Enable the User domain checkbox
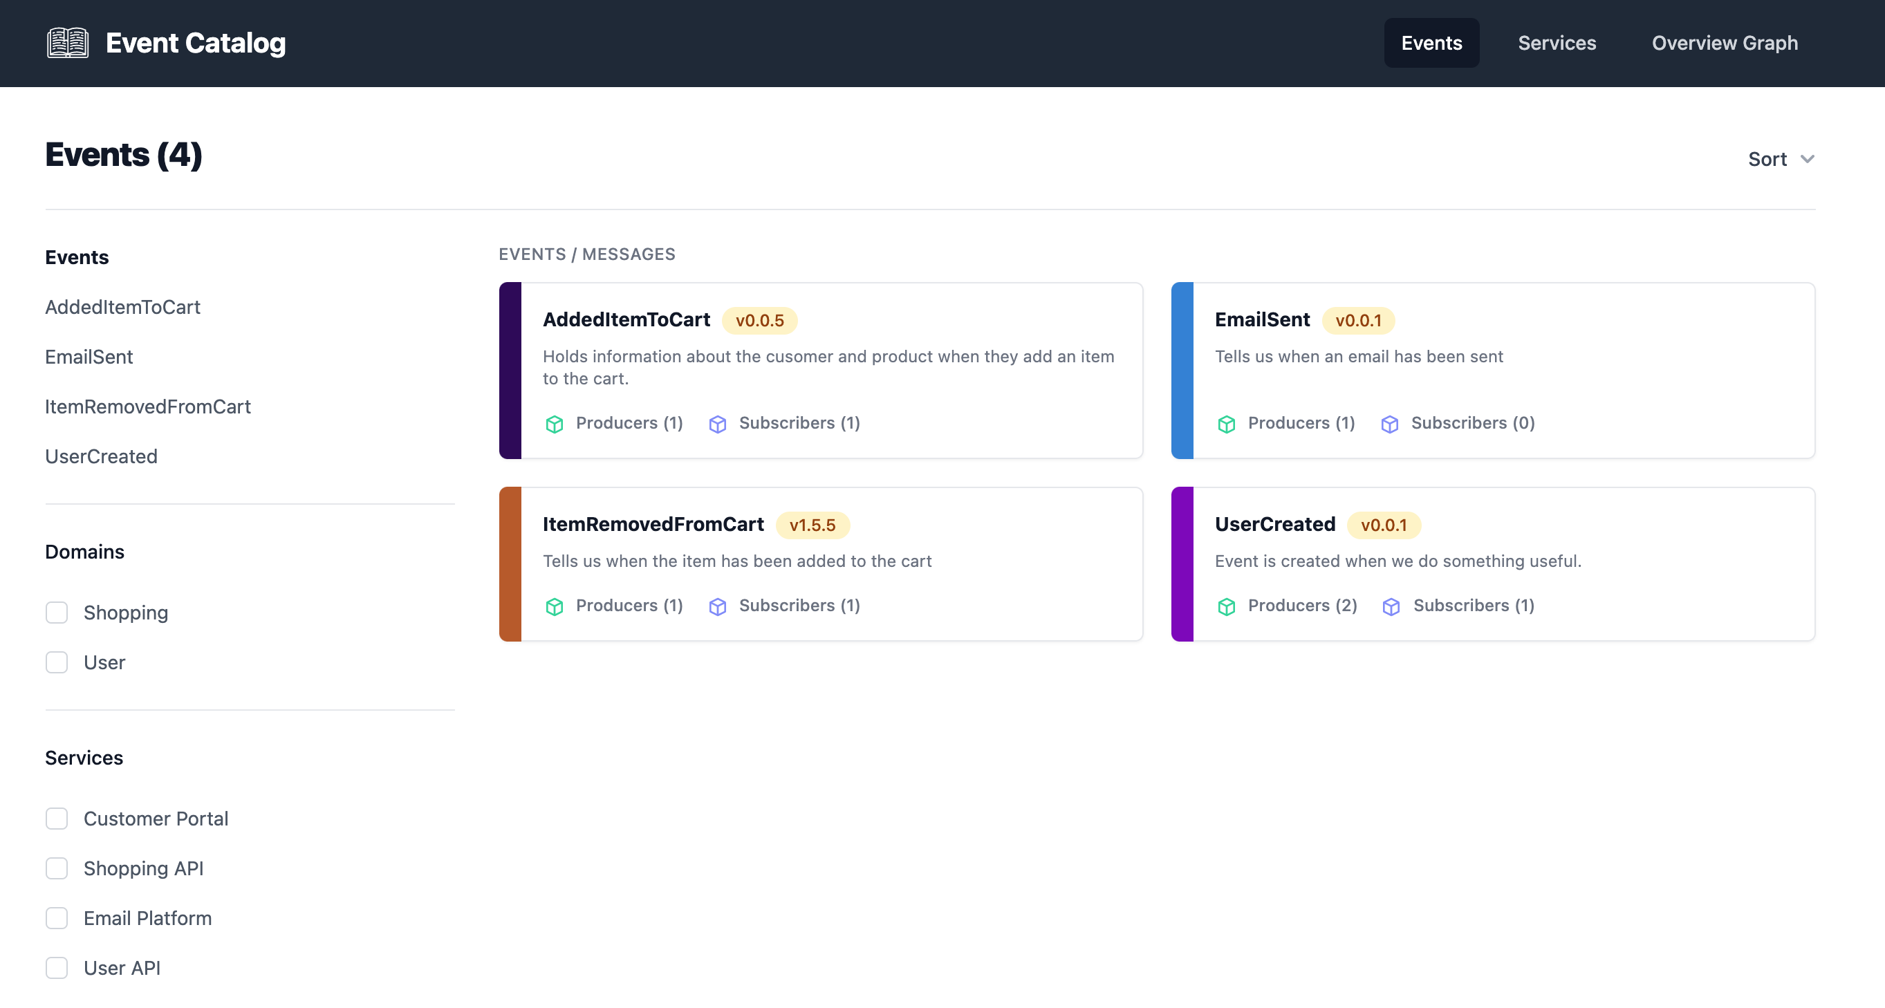 tap(56, 662)
